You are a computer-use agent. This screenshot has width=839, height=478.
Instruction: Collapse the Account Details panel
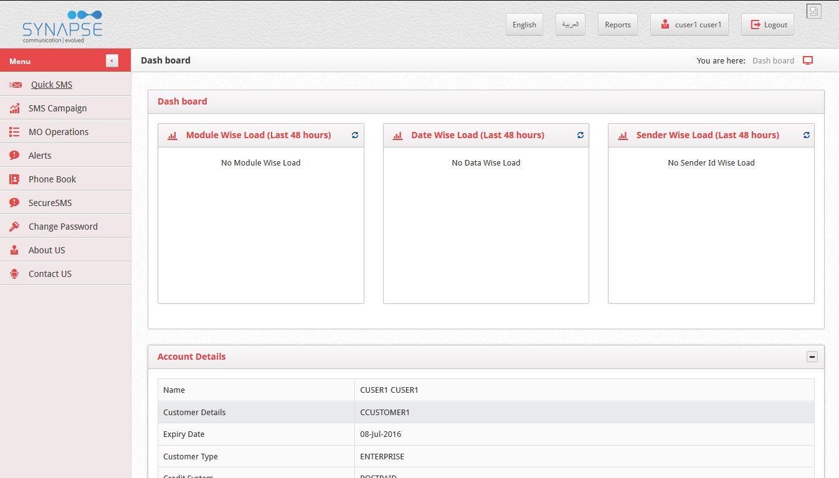point(812,357)
